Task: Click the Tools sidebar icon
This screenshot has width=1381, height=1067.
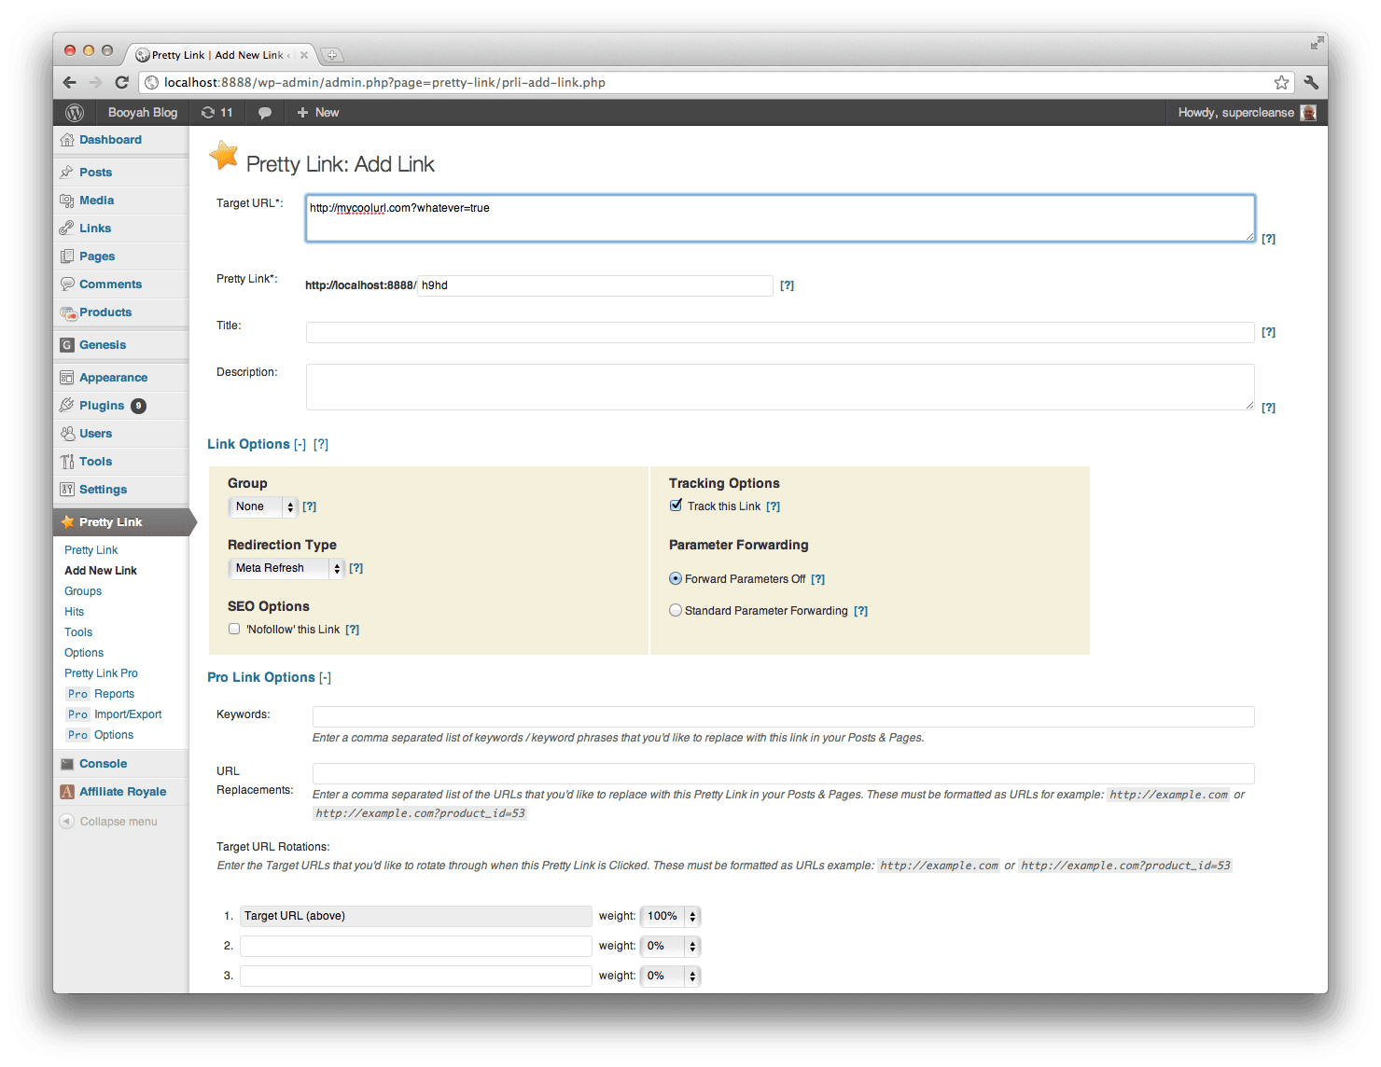Action: click(x=67, y=462)
